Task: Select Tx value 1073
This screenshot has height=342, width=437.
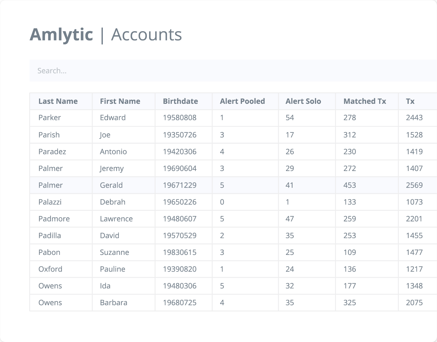Action: 414,202
